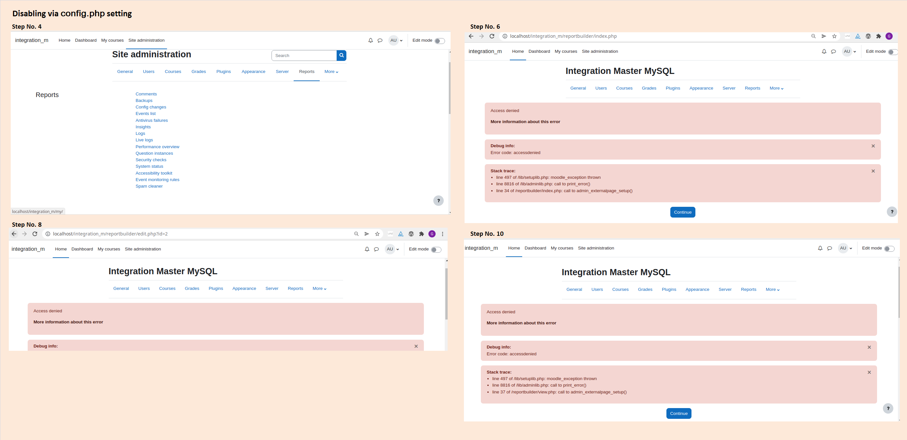Click browser forward arrow in Step 6
Image resolution: width=907 pixels, height=440 pixels.
(x=481, y=36)
